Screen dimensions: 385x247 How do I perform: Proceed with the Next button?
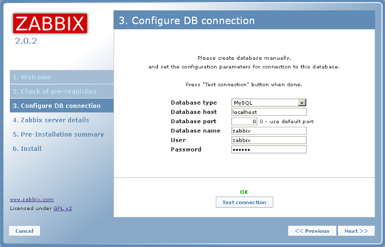356,231
